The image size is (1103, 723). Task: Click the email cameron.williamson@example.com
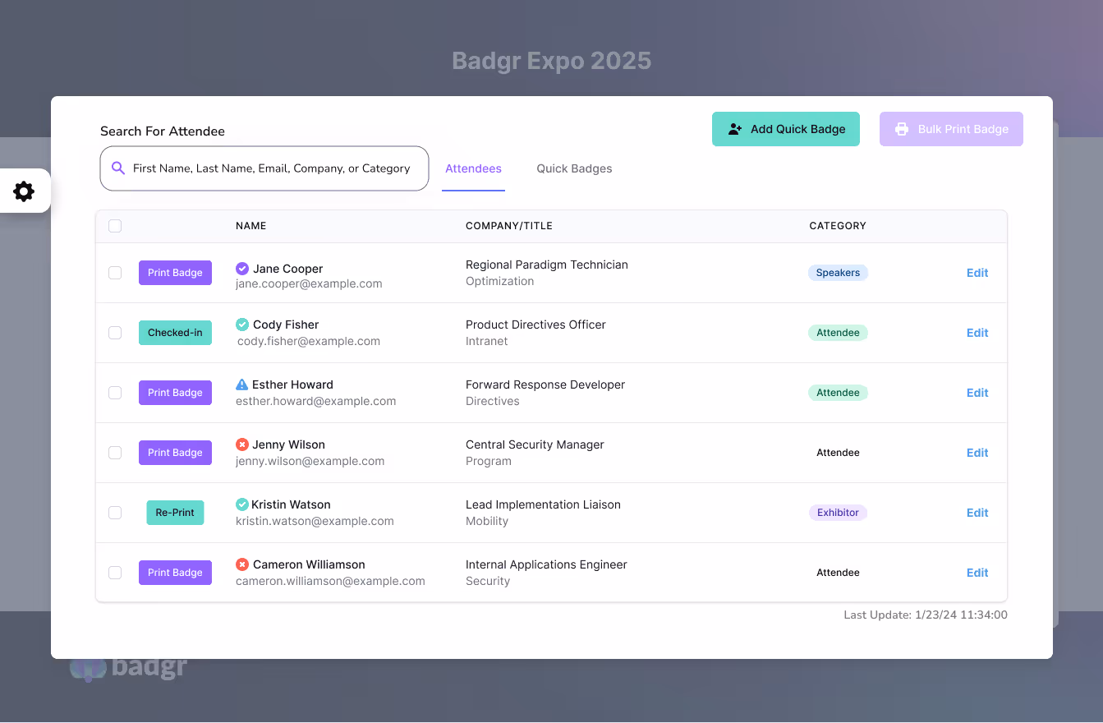coord(330,581)
